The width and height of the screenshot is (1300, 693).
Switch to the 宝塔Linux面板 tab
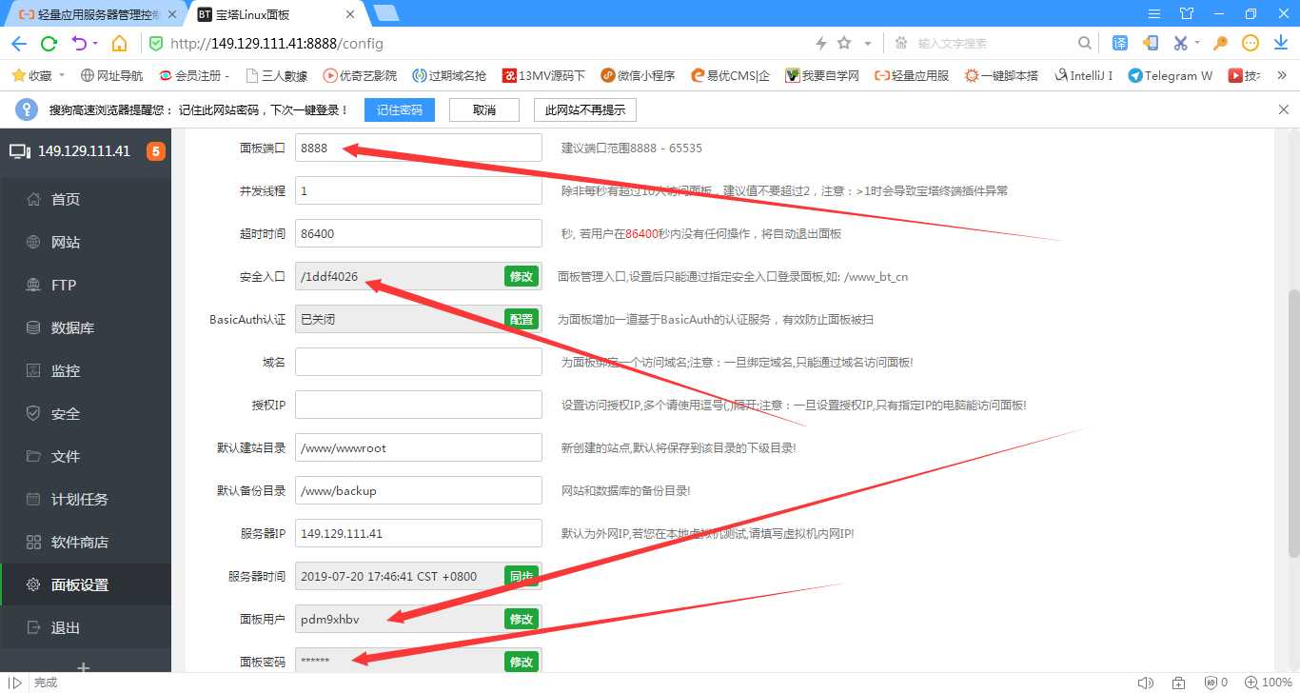coord(276,14)
